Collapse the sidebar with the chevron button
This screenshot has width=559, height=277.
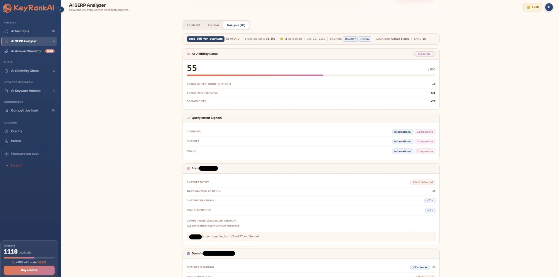[x=61, y=10]
